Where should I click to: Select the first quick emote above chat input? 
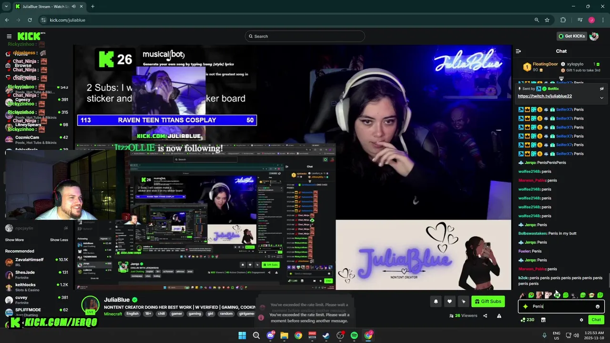pos(522,295)
